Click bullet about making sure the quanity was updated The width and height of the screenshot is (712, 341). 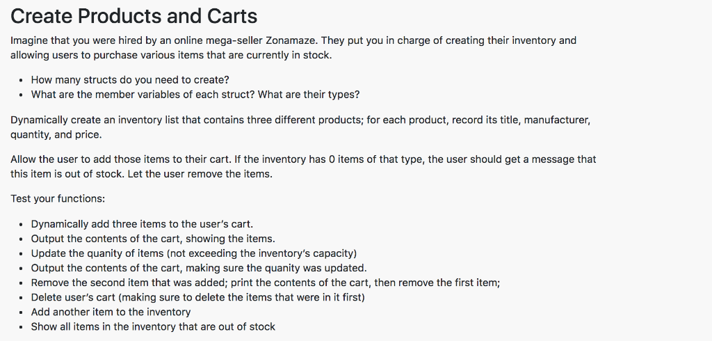(x=199, y=268)
